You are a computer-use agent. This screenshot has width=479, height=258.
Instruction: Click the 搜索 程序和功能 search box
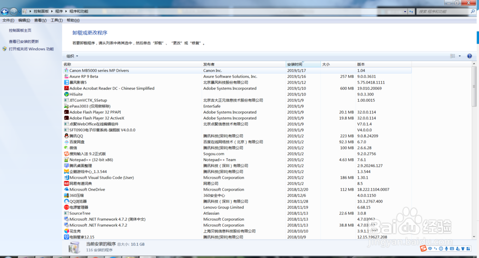click(x=443, y=11)
